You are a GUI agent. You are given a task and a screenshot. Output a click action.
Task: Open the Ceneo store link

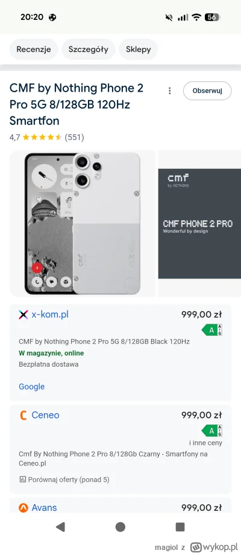(x=45, y=415)
